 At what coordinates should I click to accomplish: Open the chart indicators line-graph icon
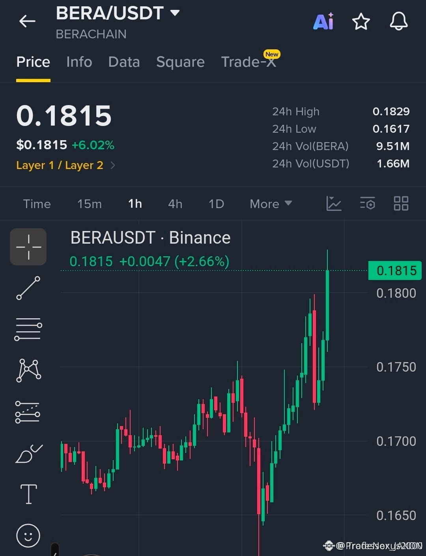point(334,204)
